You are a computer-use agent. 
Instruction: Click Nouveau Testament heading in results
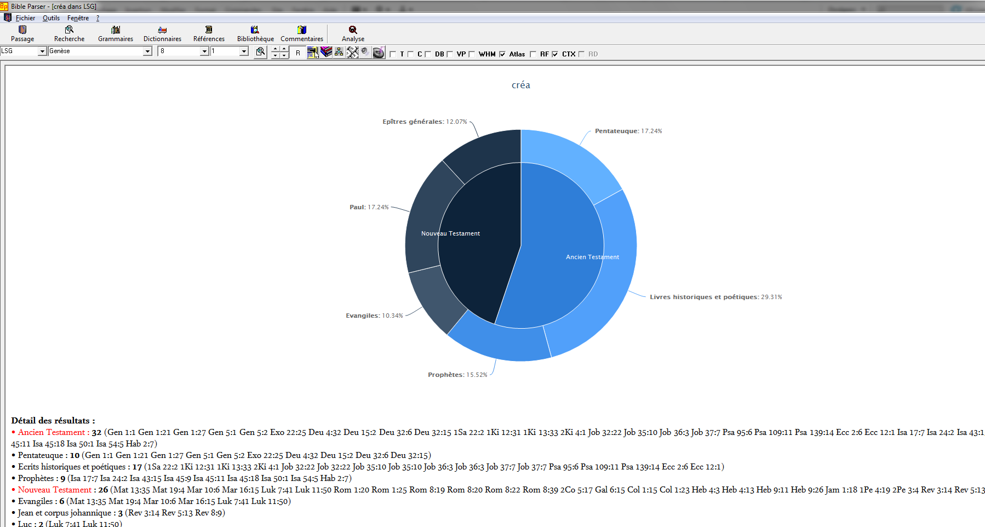coord(55,490)
